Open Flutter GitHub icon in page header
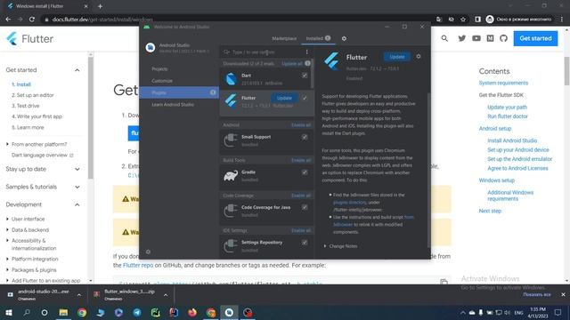 (503, 38)
